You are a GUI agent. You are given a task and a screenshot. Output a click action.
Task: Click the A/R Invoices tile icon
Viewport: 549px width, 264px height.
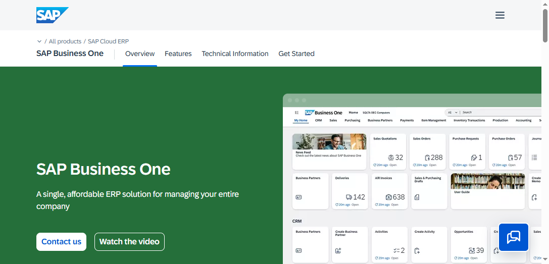pos(388,197)
